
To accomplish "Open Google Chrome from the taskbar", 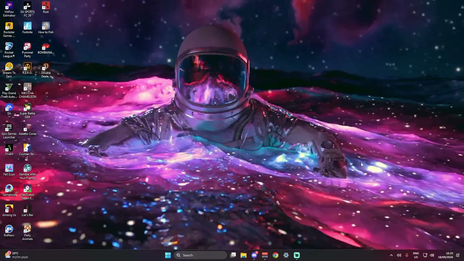I will [x=275, y=255].
